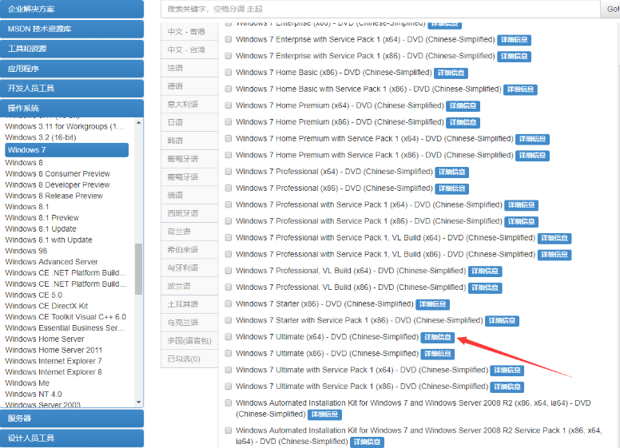The height and width of the screenshot is (448, 620).
Task: Click details badge for Windows 7 Ultimate (x64)
Action: tap(437, 337)
